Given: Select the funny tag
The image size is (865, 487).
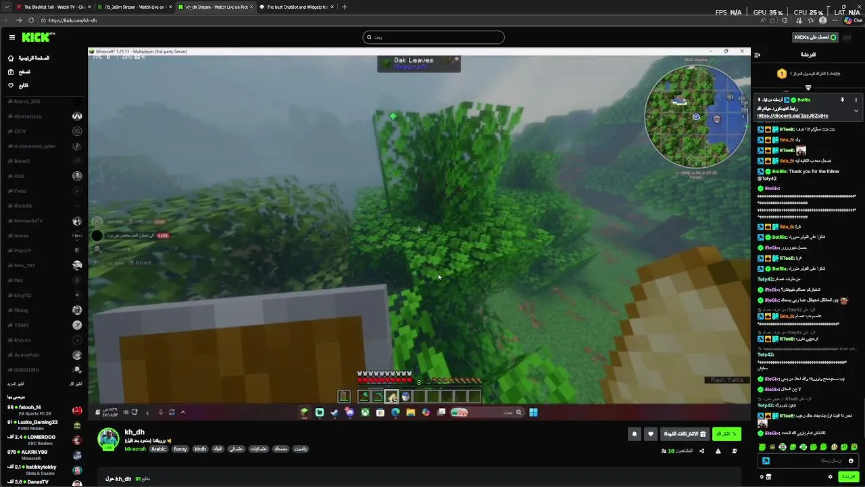Looking at the screenshot, I should point(180,449).
